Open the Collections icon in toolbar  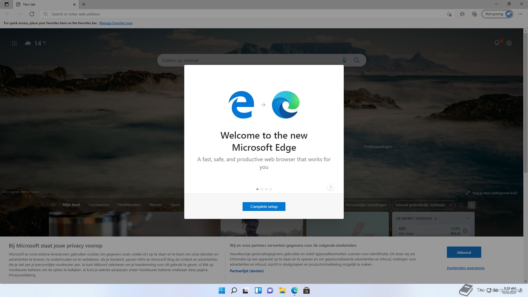pos(474,14)
